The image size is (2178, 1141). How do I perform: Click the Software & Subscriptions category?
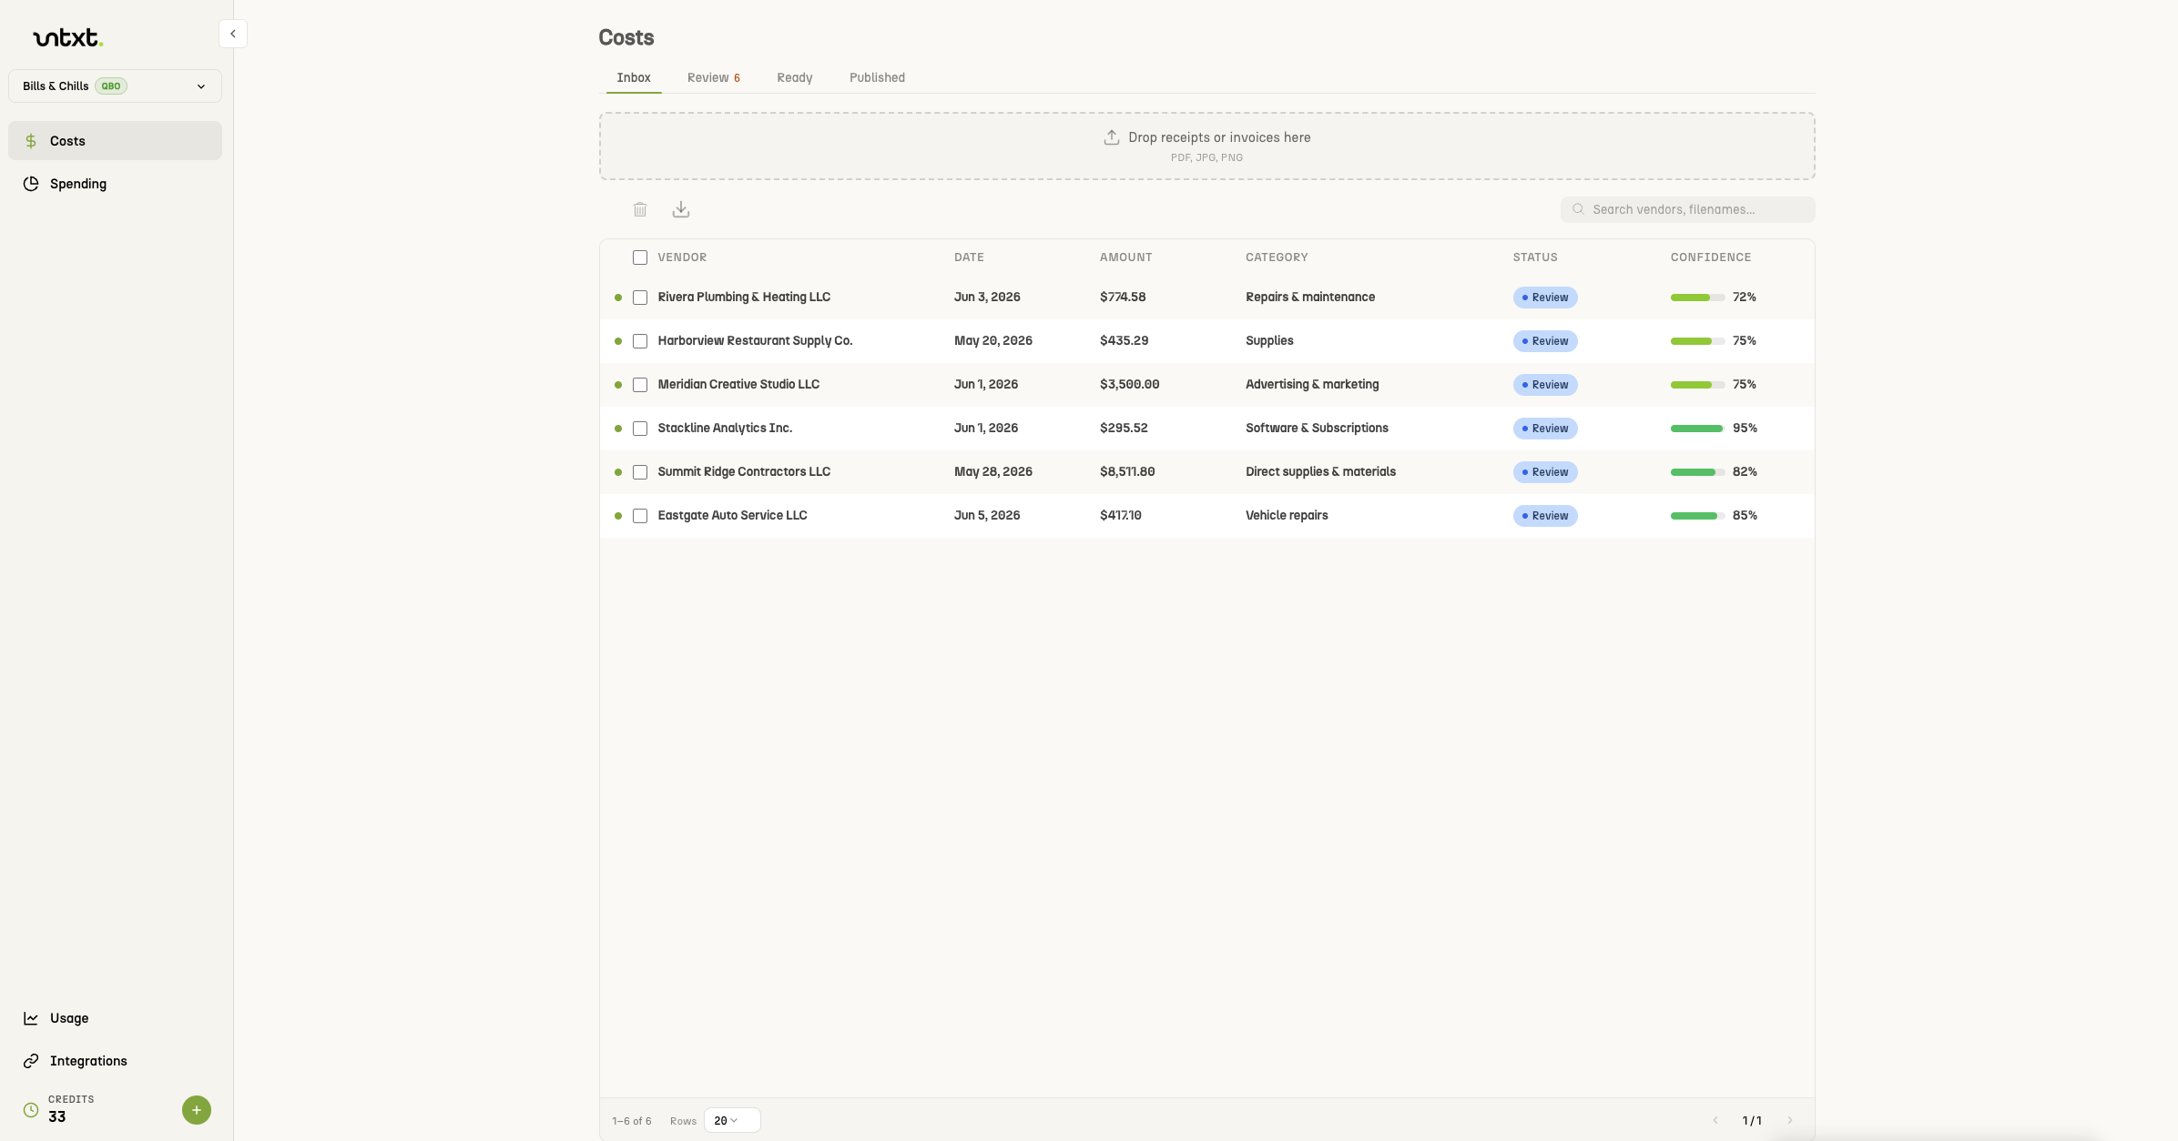pyautogui.click(x=1317, y=429)
